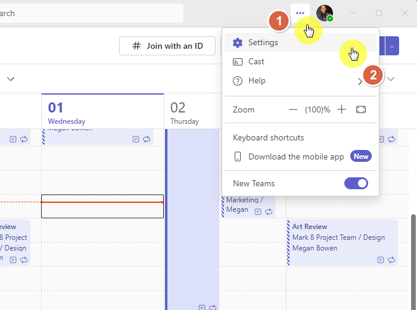The image size is (417, 310).
Task: Decrease zoom with the minus button
Action: pyautogui.click(x=293, y=109)
